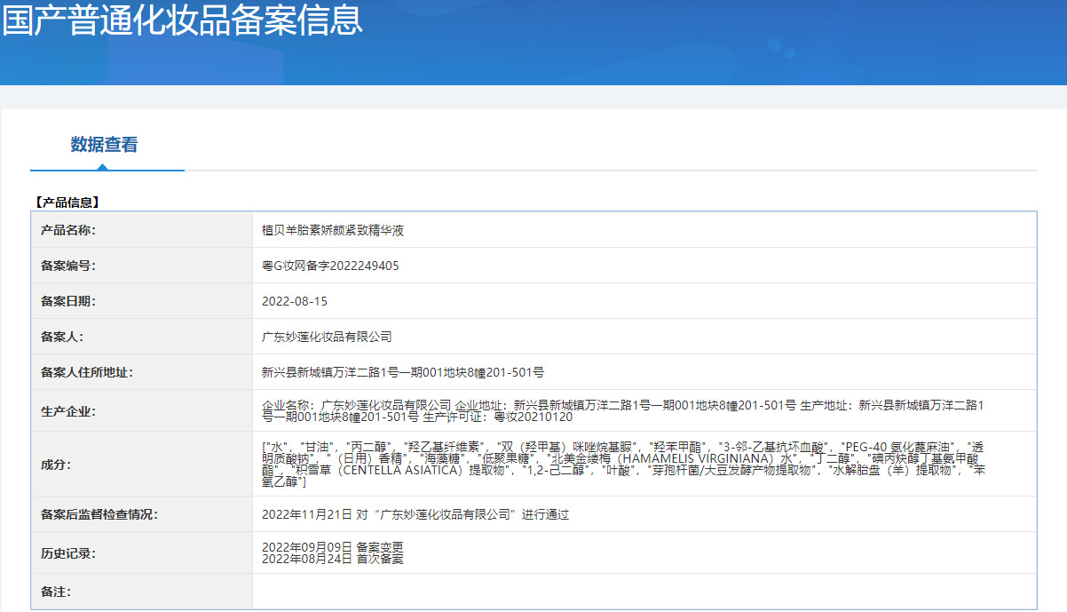This screenshot has width=1067, height=612.
Task: Select filing number 粤G妆网备字2022249405
Action: pos(330,266)
